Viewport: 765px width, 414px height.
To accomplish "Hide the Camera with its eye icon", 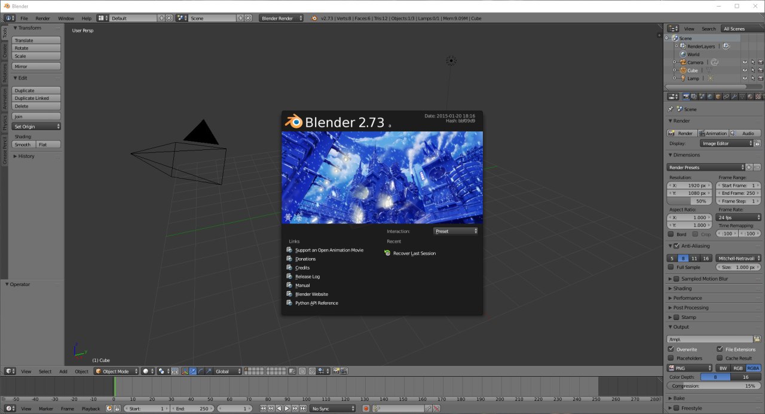I will pos(745,62).
